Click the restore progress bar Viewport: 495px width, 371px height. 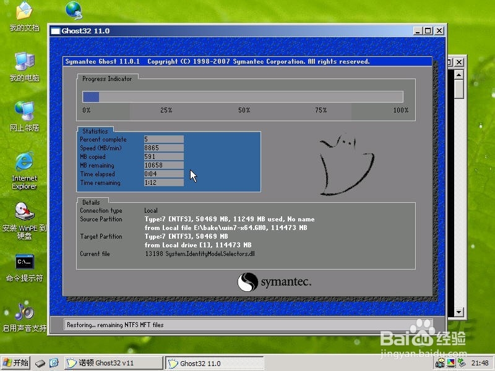pyautogui.click(x=243, y=96)
